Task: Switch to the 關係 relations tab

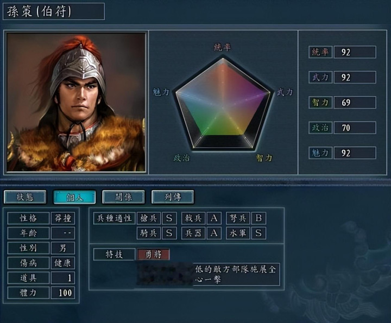Action: [123, 197]
